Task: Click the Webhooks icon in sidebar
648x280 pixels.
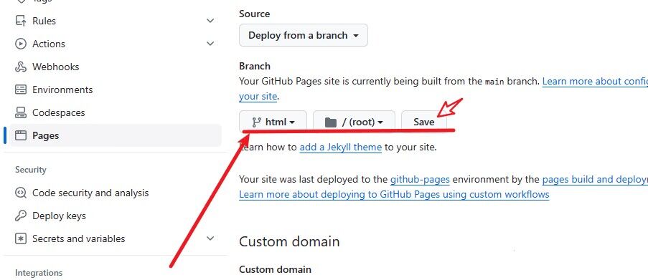Action: click(x=21, y=67)
